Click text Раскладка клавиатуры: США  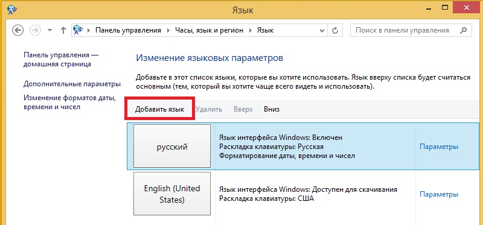pyautogui.click(x=266, y=198)
